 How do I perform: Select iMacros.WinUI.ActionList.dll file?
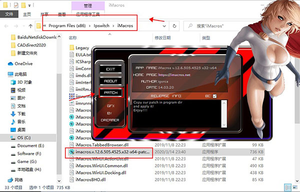click(99, 159)
